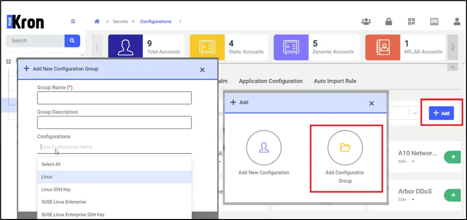Click the blue search magnifier button
The image size is (467, 220).
click(72, 41)
